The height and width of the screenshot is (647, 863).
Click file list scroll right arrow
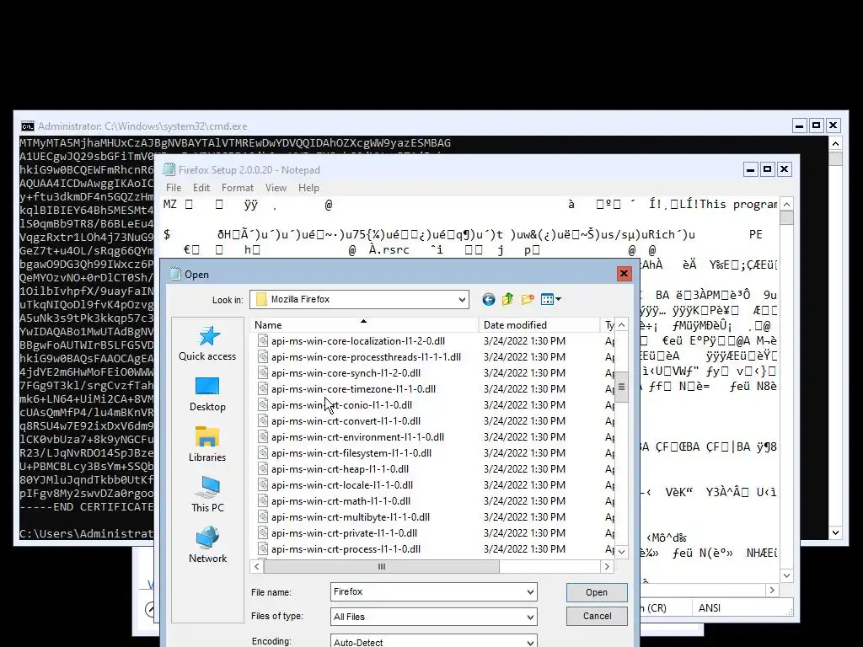click(607, 566)
